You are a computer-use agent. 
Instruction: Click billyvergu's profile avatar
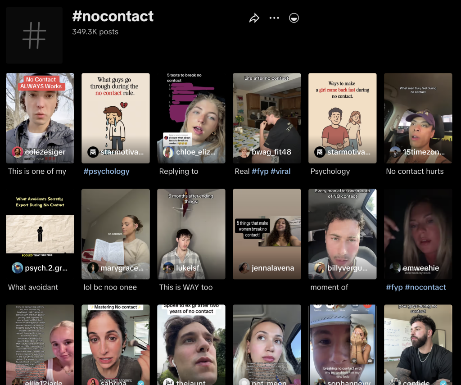click(320, 268)
